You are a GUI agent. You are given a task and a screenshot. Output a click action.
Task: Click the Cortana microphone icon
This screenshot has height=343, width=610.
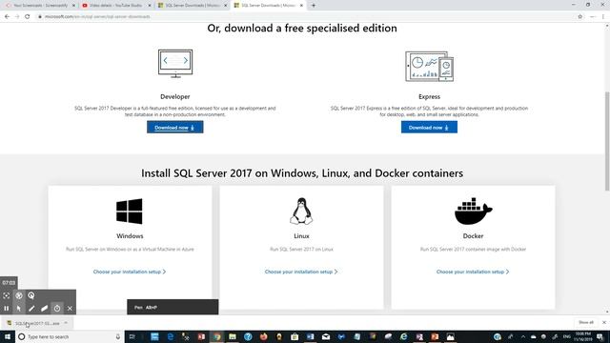point(118,336)
